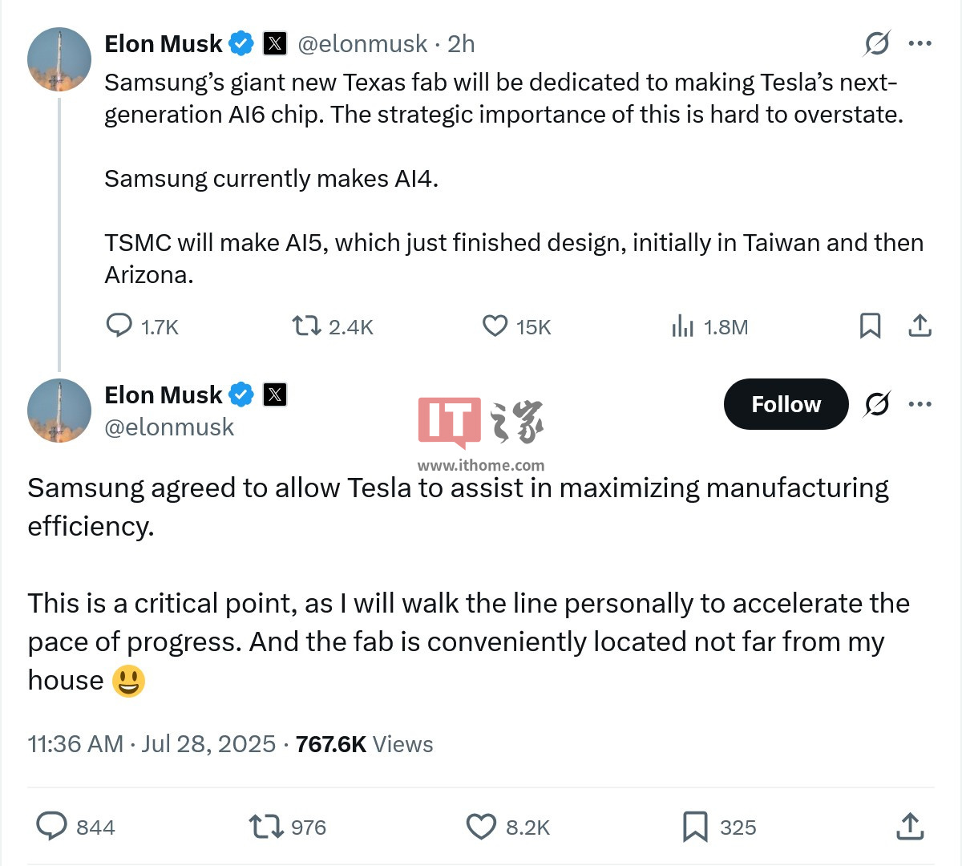Repost the main tweet with 976 reposts

click(x=265, y=826)
